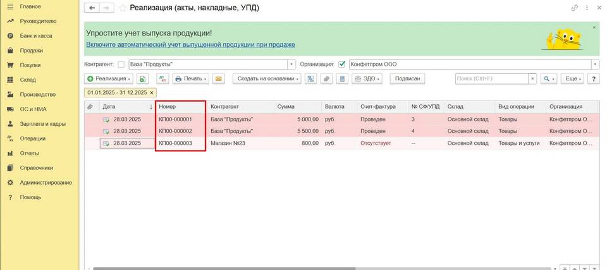The image size is (607, 270).
Task: Click the paperclip attached files icon
Action: (326, 79)
